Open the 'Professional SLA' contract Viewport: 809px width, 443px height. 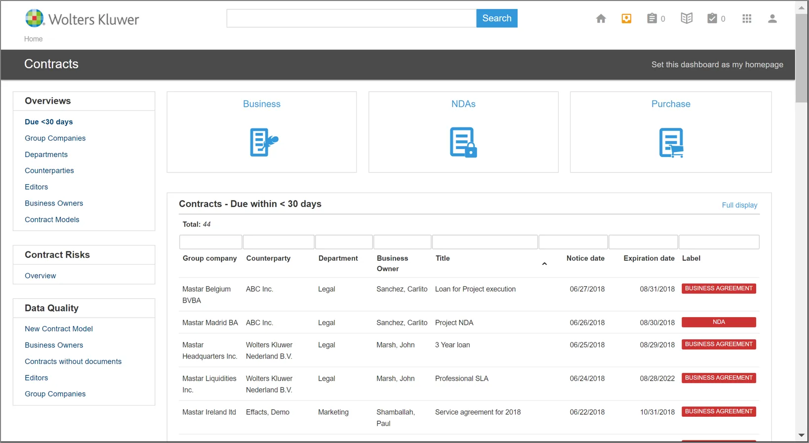coord(461,379)
